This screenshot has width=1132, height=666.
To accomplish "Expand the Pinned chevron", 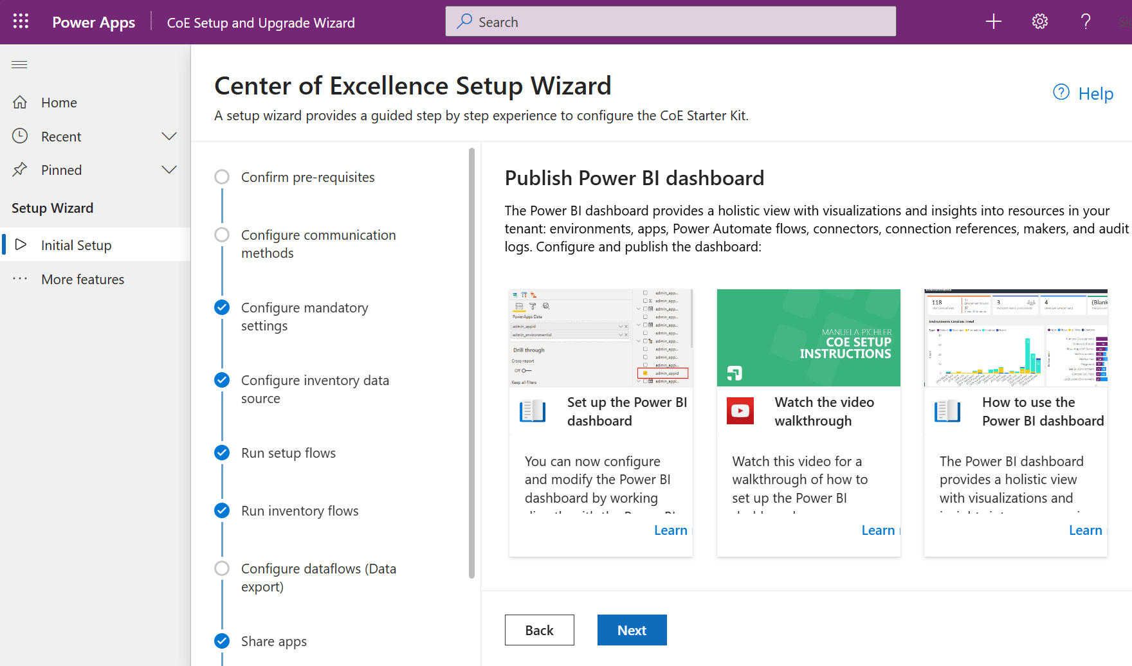I will point(169,170).
